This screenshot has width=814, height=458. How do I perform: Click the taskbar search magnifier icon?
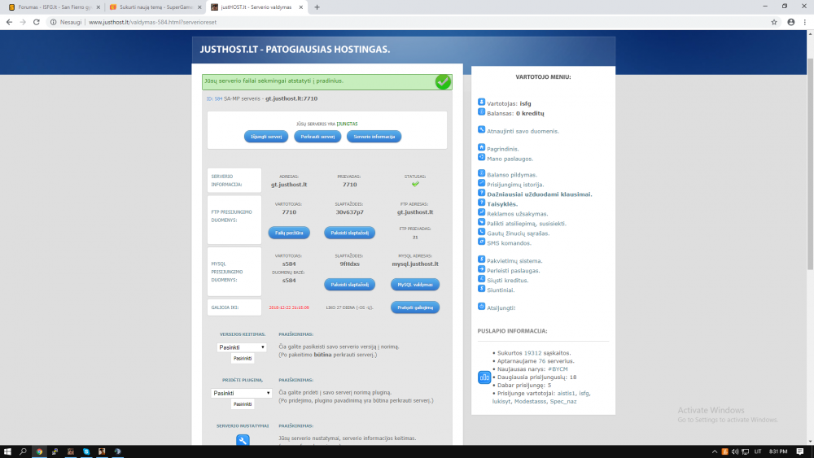(23, 451)
